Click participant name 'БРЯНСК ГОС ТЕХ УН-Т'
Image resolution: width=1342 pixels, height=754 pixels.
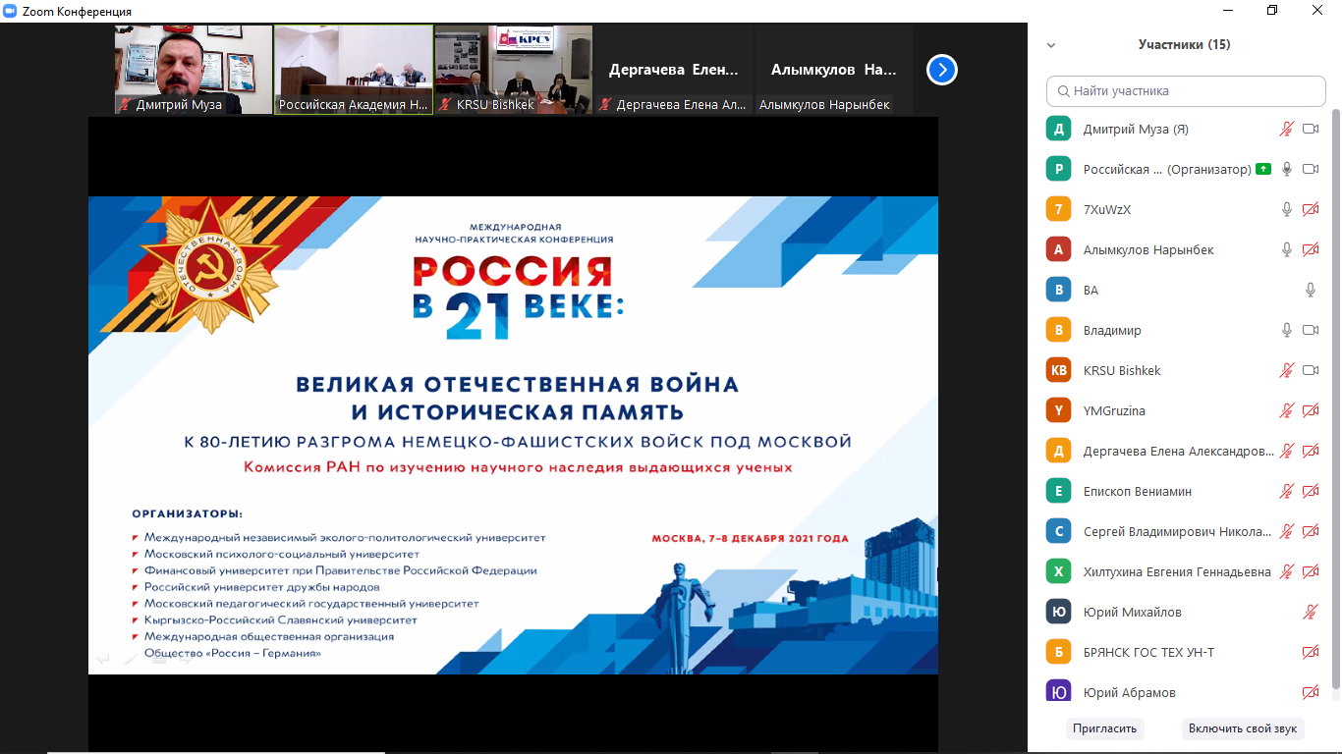(1149, 653)
